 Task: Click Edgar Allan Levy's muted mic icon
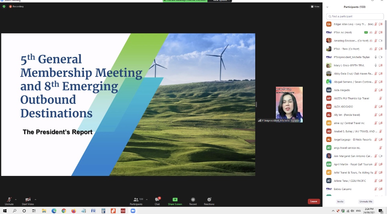pyautogui.click(x=376, y=24)
